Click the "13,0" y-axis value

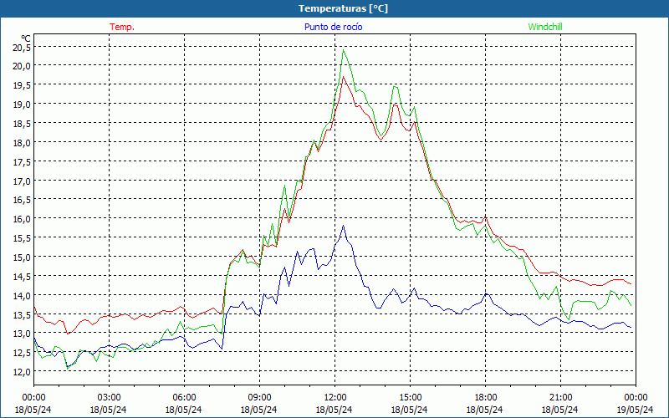22,334
